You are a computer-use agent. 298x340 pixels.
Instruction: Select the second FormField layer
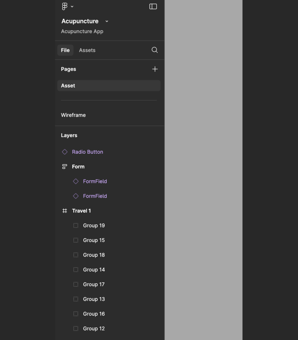click(x=95, y=196)
